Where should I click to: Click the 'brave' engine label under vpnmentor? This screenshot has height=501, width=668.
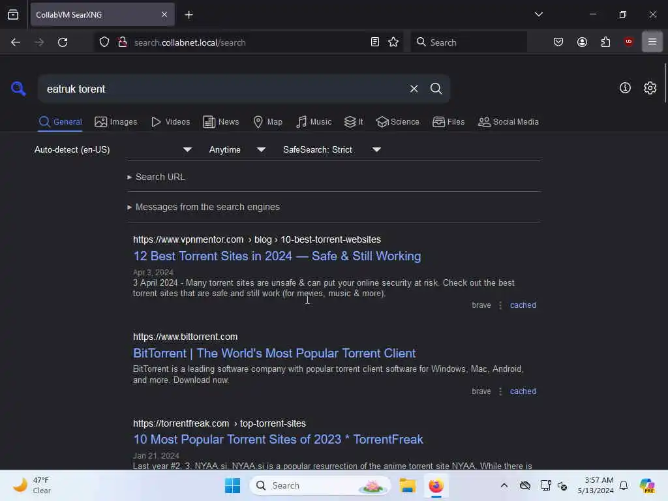pos(481,305)
